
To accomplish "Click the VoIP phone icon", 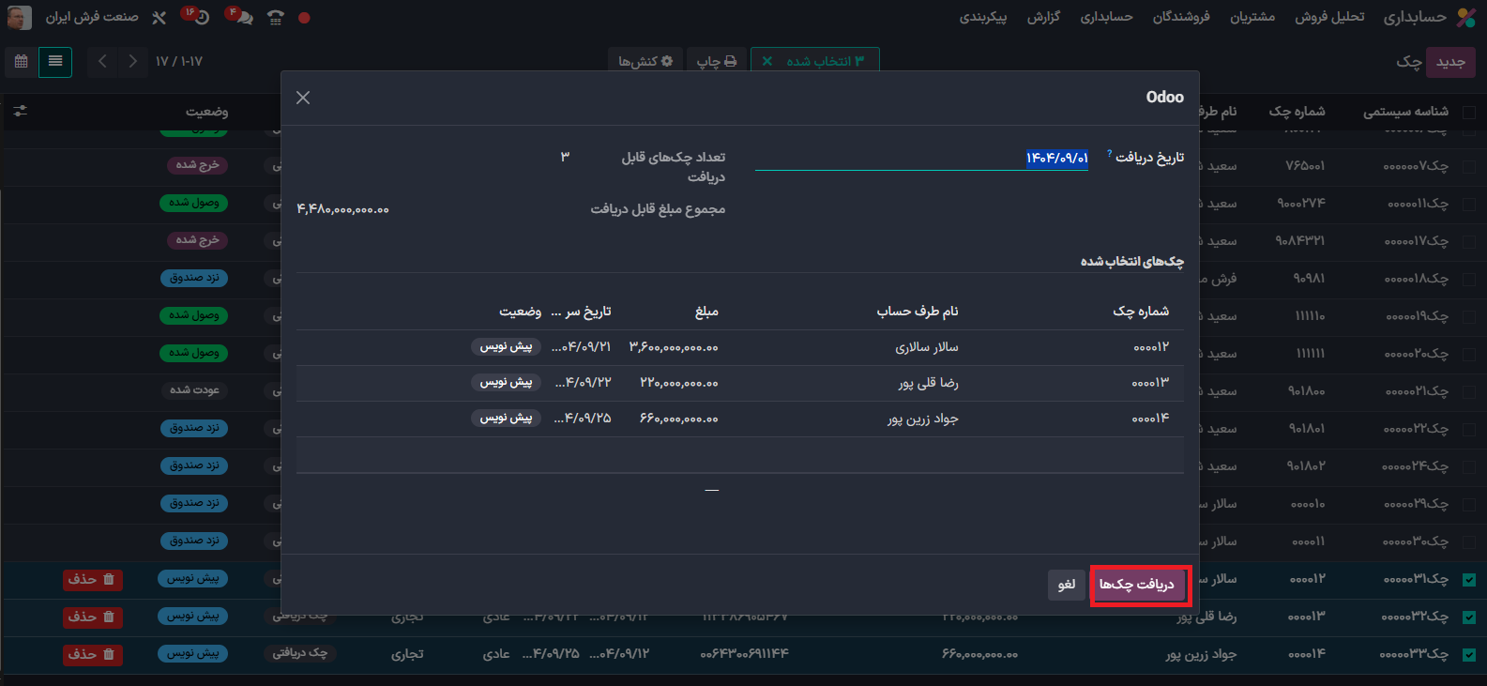I will point(275,18).
